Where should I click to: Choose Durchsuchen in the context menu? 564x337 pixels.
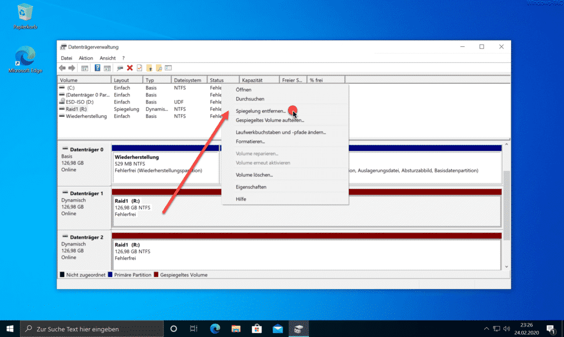(285, 99)
